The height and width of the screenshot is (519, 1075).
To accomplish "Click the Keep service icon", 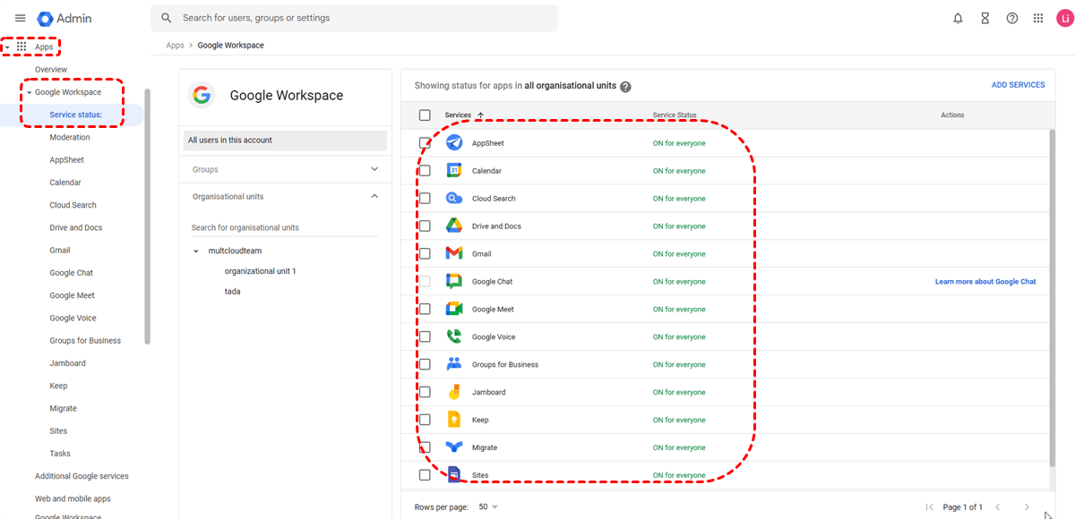I will point(454,420).
